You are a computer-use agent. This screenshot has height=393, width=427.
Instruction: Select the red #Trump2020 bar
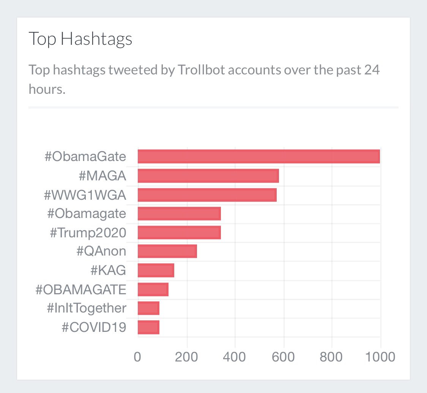click(x=179, y=232)
